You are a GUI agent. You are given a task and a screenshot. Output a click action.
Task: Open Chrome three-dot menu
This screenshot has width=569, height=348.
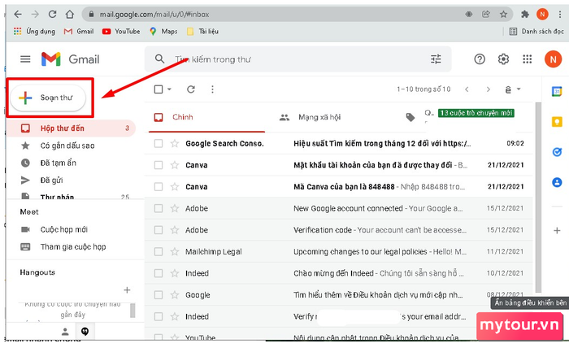point(560,14)
